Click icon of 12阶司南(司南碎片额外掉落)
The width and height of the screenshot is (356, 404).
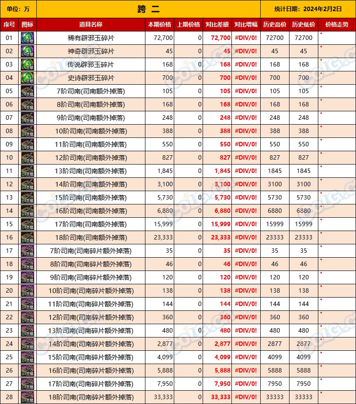click(x=27, y=318)
